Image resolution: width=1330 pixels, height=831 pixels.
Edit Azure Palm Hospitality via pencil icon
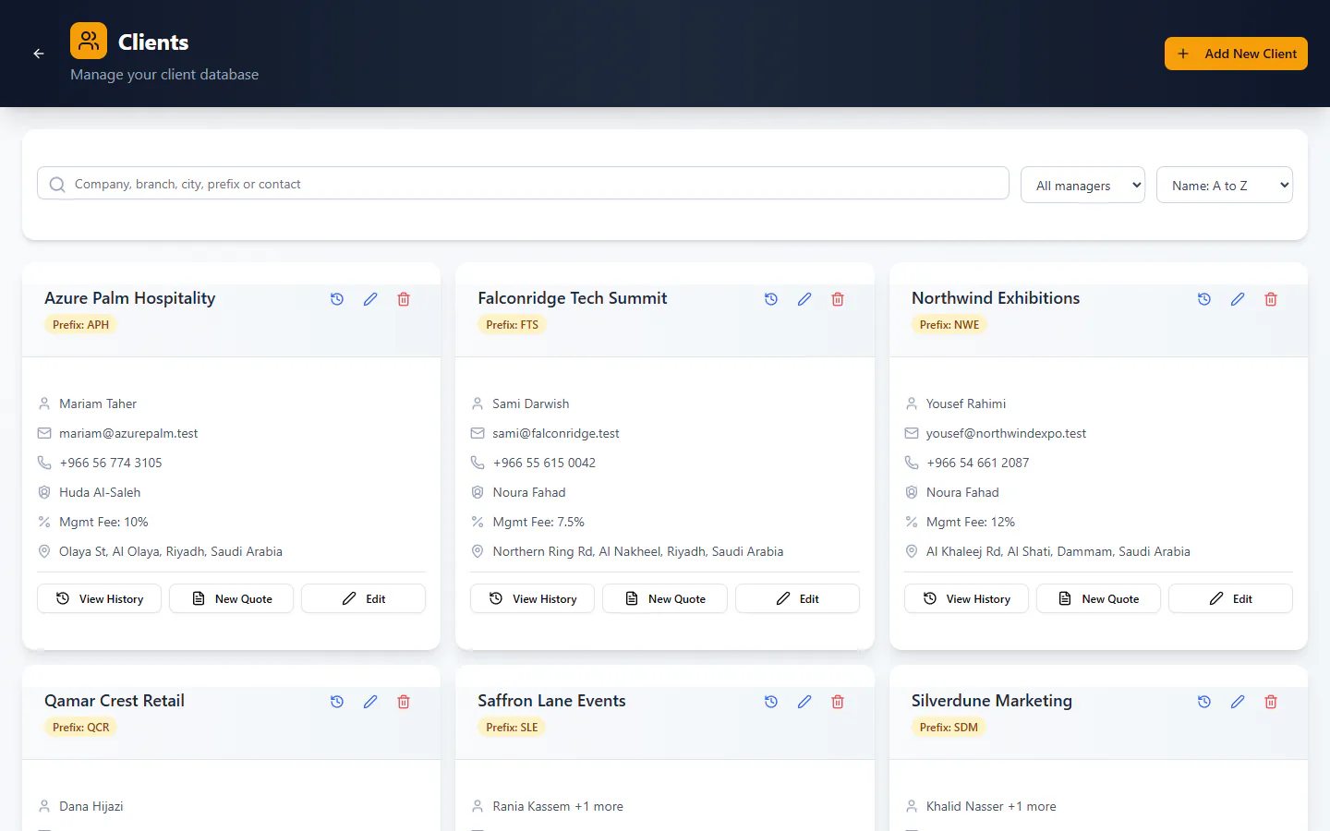370,299
